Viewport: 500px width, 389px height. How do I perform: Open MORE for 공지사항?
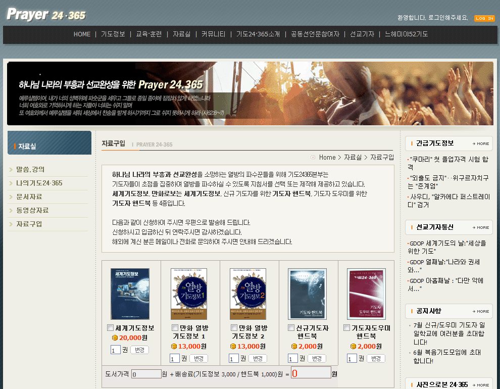pos(481,312)
